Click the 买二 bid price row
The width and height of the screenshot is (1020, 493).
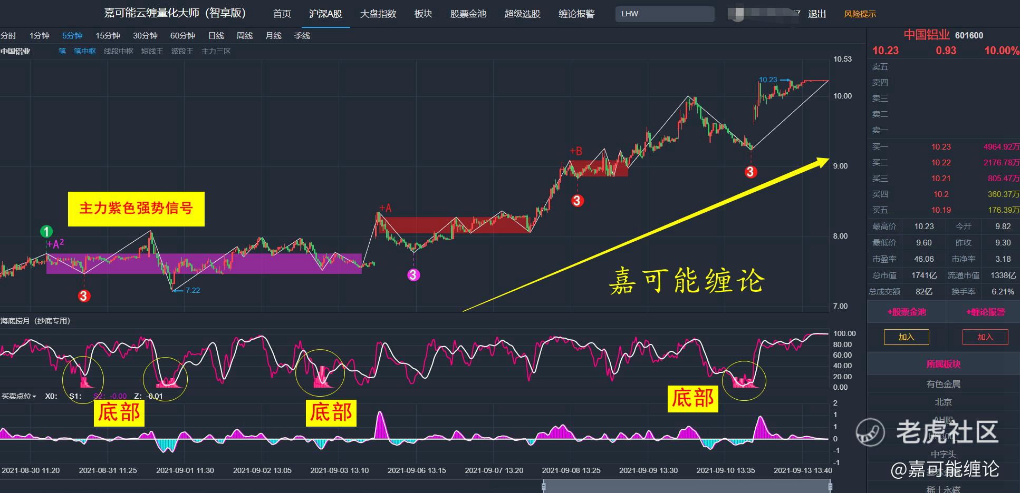[944, 163]
